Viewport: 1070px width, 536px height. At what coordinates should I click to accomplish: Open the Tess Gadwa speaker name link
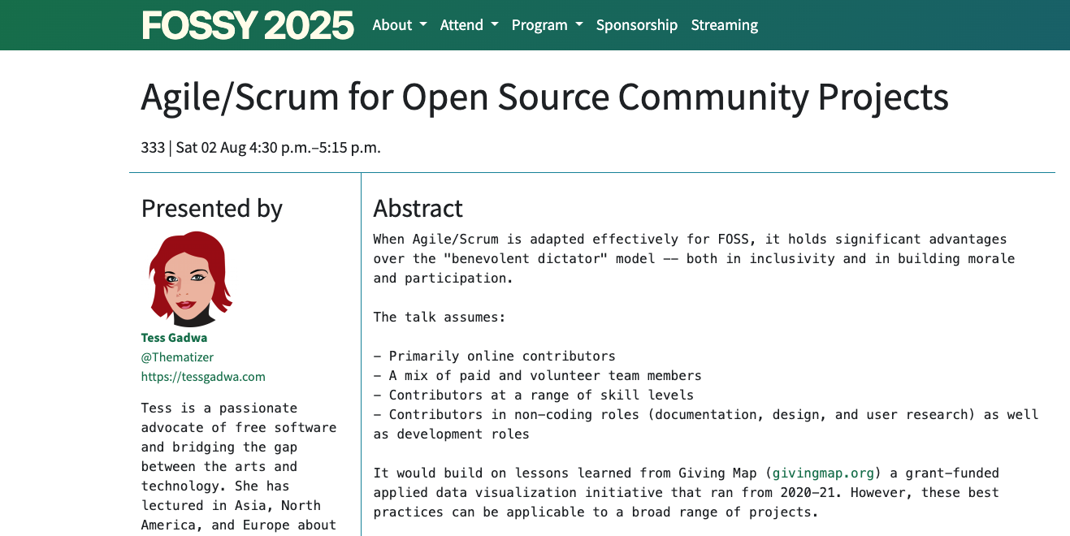pyautogui.click(x=174, y=338)
